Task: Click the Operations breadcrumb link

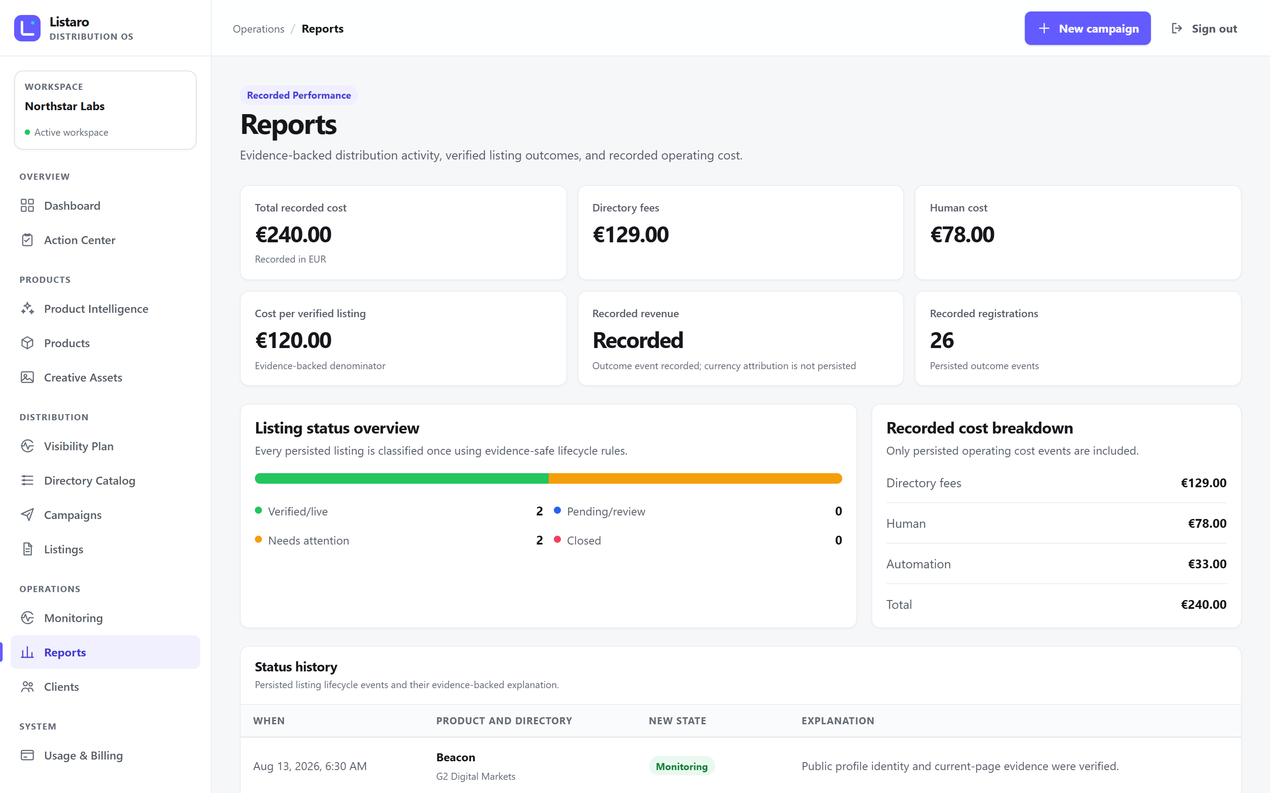Action: click(258, 29)
